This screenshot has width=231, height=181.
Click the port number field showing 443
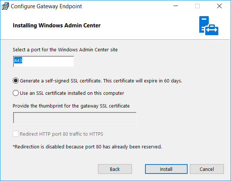pyautogui.click(x=44, y=61)
